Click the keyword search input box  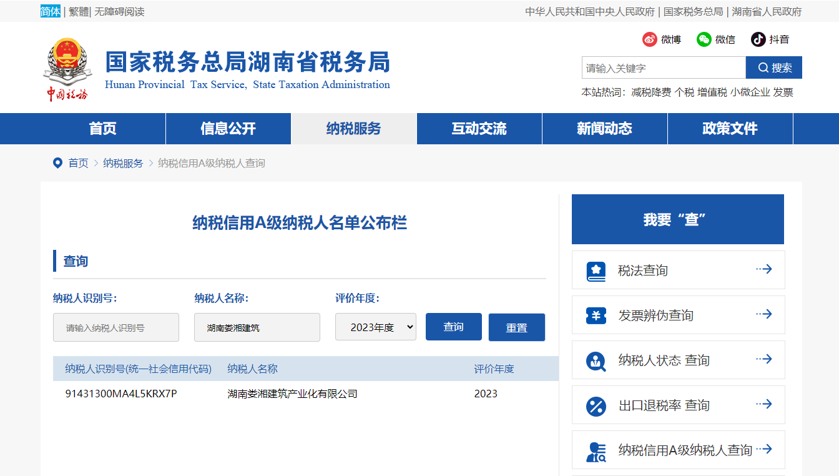point(663,67)
